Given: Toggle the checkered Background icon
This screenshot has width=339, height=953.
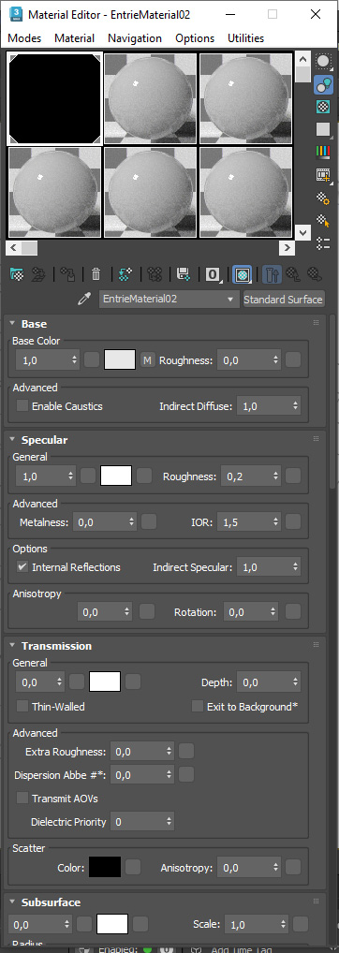Looking at the screenshot, I should pyautogui.click(x=323, y=107).
